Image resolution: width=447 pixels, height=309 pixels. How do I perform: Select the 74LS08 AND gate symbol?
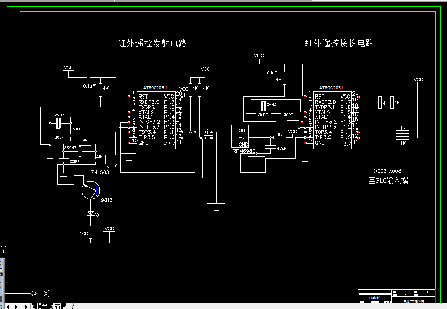tap(111, 161)
